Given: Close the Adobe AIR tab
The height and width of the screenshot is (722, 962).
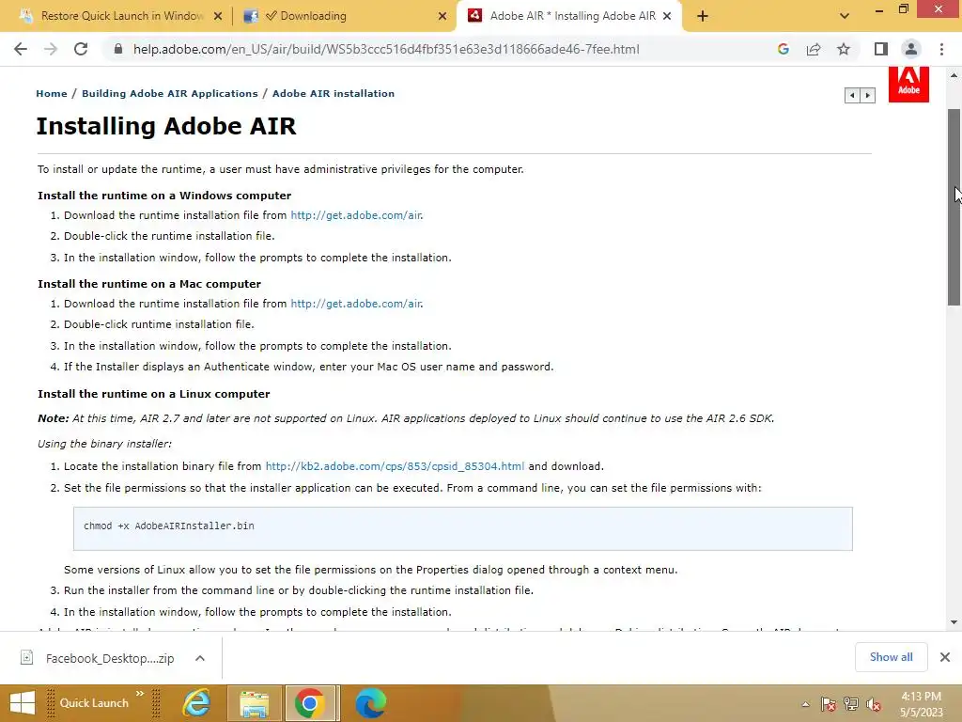Looking at the screenshot, I should [x=668, y=16].
